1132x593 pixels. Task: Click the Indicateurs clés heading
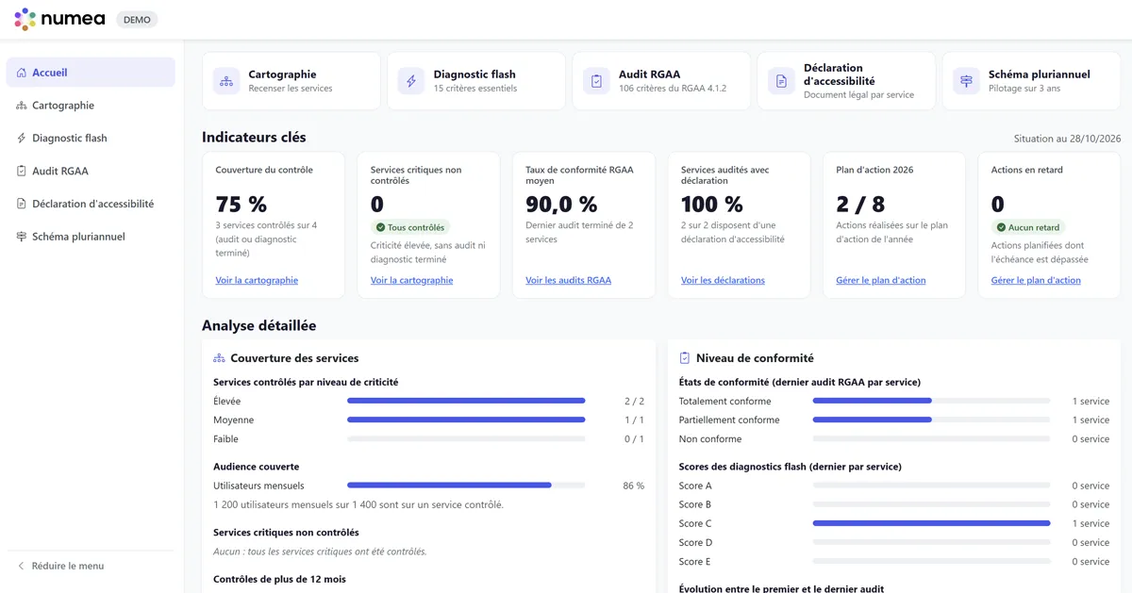[x=254, y=138]
